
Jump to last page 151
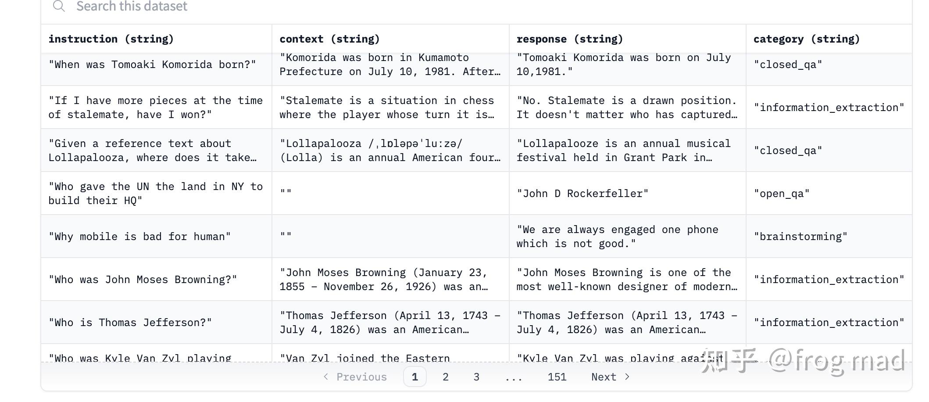point(557,377)
